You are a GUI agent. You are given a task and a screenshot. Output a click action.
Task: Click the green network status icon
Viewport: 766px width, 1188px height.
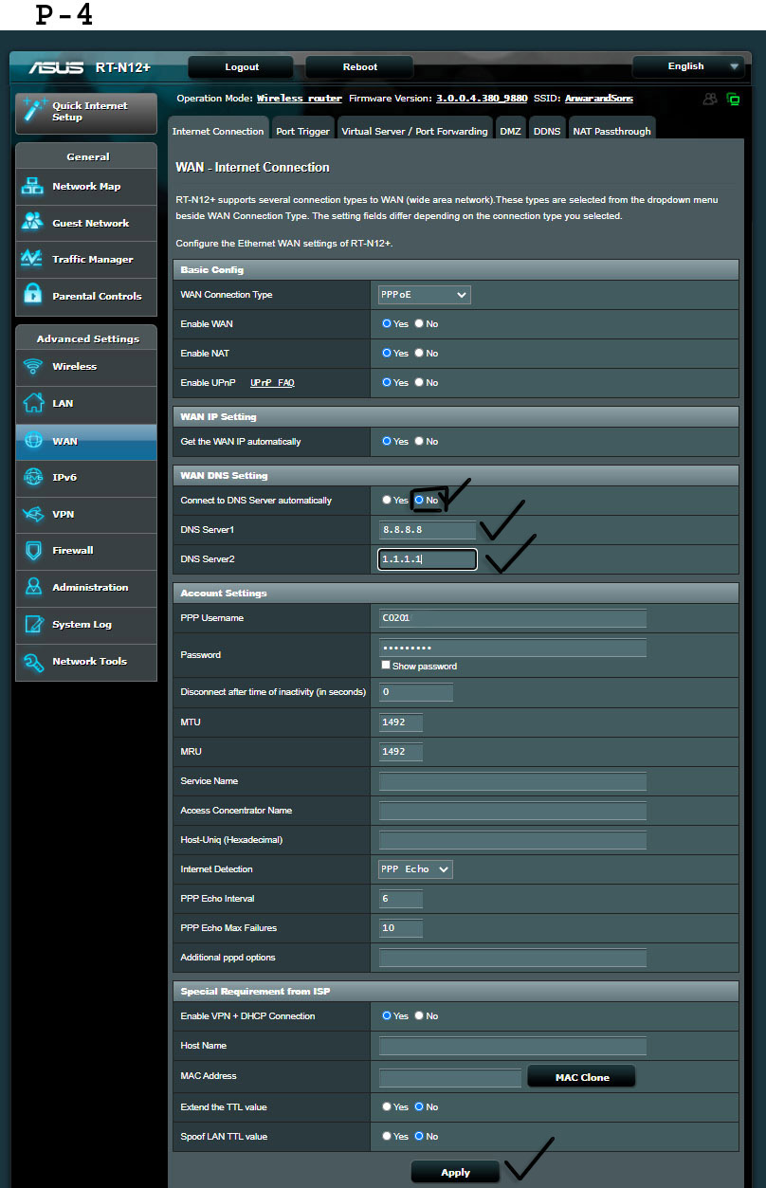click(x=733, y=99)
